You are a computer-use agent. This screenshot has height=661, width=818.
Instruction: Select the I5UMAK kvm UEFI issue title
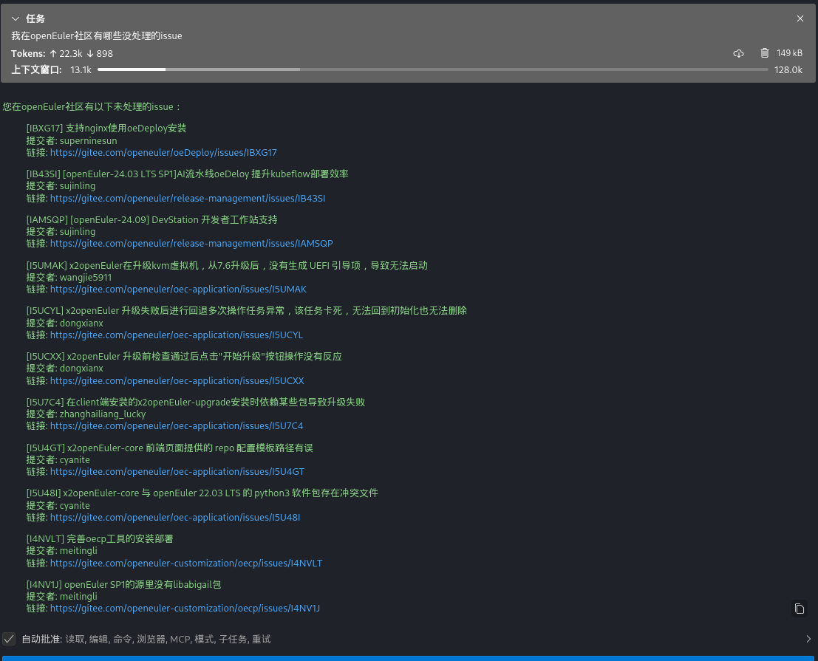[227, 266]
